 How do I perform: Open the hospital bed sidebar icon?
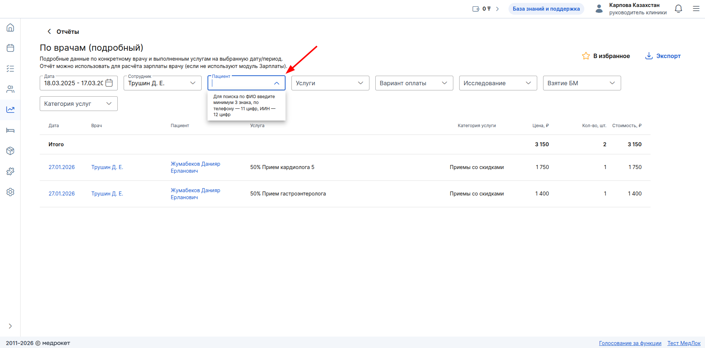pos(10,130)
